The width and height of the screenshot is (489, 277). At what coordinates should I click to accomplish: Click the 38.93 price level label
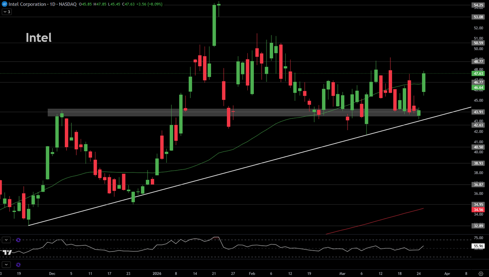478,163
